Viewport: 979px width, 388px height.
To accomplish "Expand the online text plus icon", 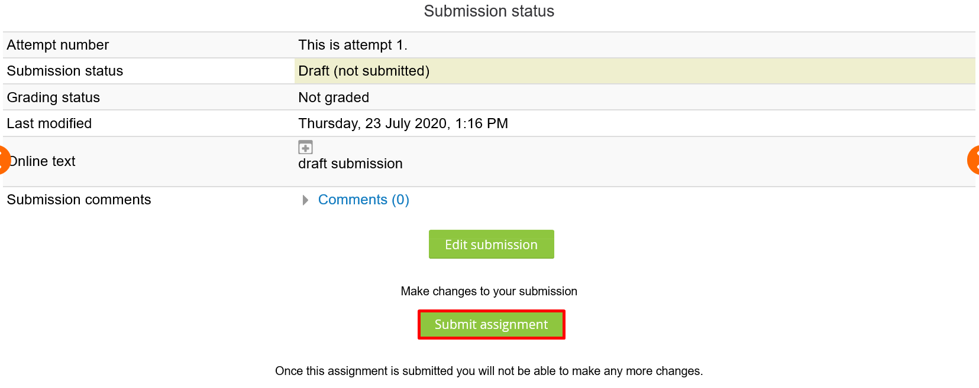I will (305, 147).
